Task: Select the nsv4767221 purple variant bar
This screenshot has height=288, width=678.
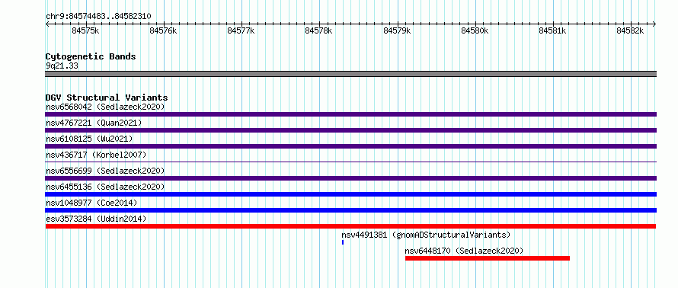Action: 350,130
